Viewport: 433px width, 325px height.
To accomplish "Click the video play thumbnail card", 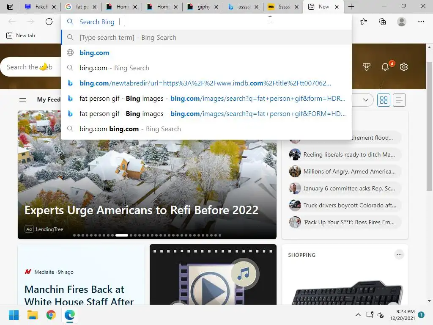I will coord(213,274).
